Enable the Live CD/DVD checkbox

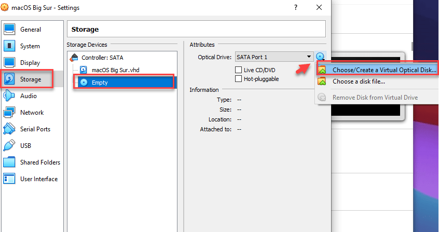coord(238,70)
